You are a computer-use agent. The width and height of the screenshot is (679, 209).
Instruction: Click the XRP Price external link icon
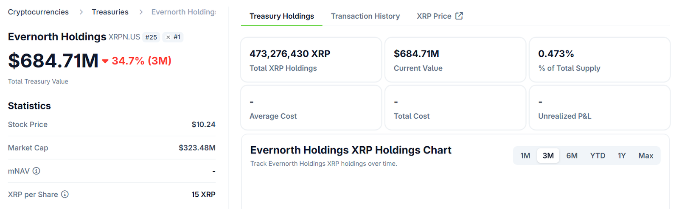[459, 16]
